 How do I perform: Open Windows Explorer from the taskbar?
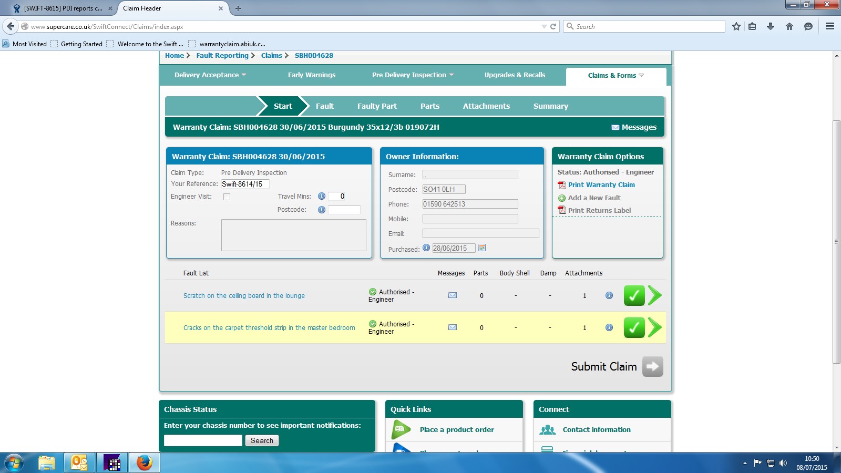tap(47, 463)
